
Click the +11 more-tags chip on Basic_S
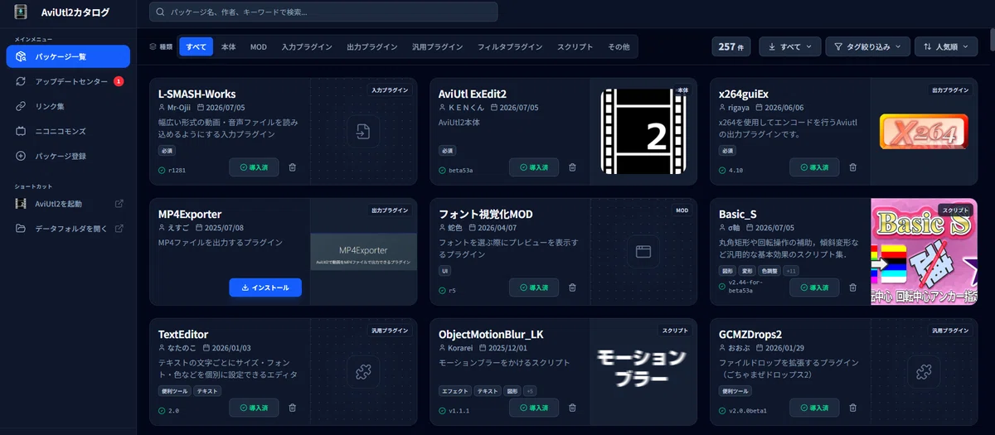(791, 271)
